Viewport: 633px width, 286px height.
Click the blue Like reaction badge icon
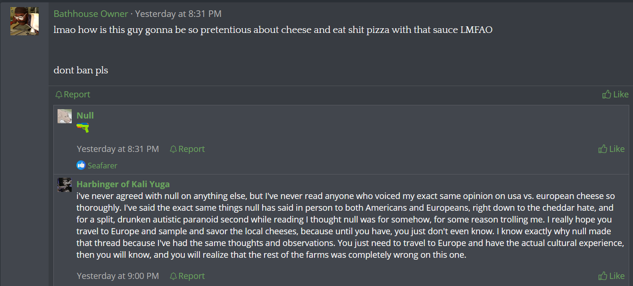81,165
